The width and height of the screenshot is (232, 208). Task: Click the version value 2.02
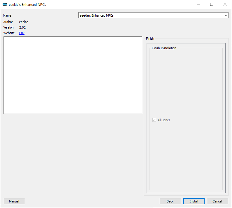(22, 27)
